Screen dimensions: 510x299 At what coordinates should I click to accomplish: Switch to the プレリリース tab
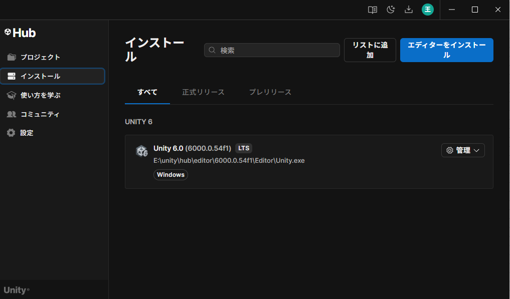tap(270, 92)
